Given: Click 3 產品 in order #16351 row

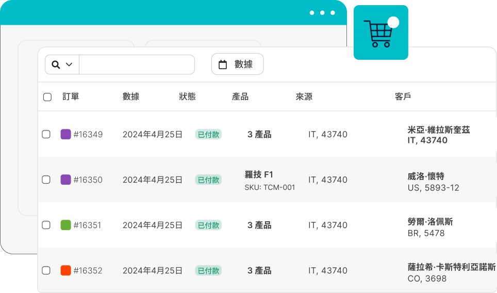Looking at the screenshot, I should (259, 225).
